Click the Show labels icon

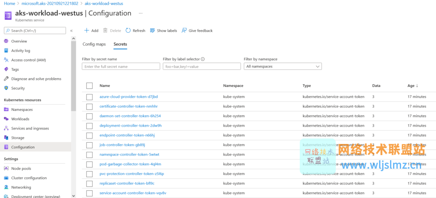pyautogui.click(x=152, y=31)
